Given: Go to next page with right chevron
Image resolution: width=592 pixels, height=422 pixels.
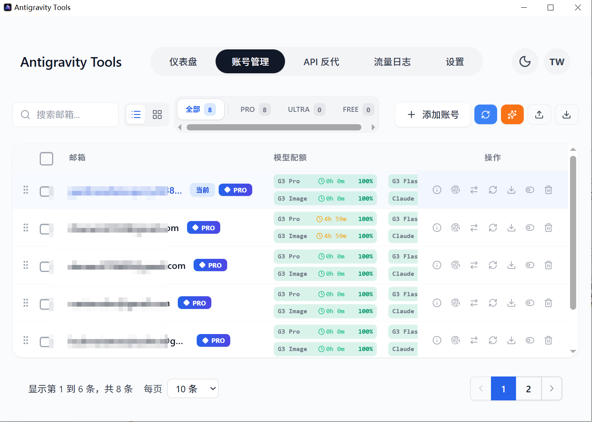Looking at the screenshot, I should (x=552, y=388).
